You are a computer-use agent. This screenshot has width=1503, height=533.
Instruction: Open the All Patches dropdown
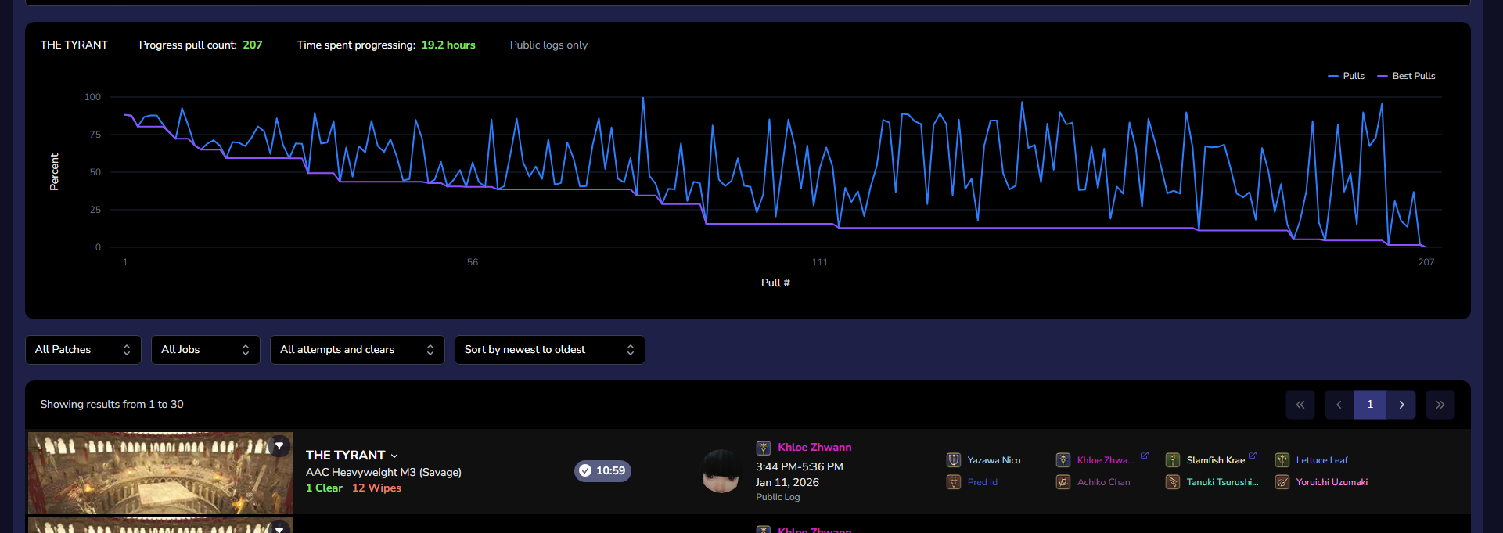83,350
